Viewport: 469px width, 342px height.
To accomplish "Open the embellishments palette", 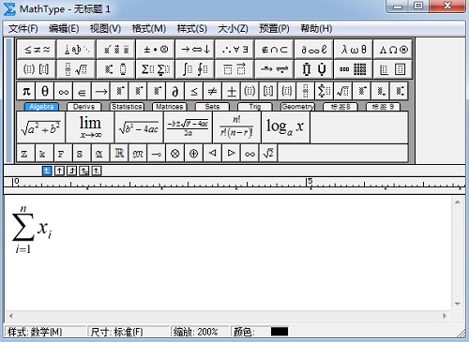I will pyautogui.click(x=116, y=50).
